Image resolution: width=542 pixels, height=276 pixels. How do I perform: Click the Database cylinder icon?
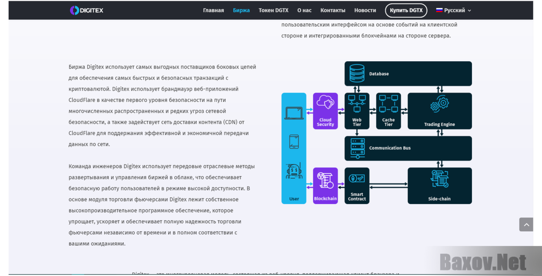point(357,73)
